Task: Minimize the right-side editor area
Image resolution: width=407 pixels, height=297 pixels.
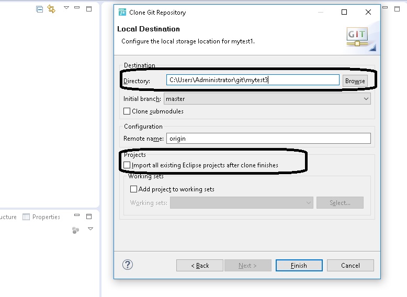Action: tap(385, 7)
